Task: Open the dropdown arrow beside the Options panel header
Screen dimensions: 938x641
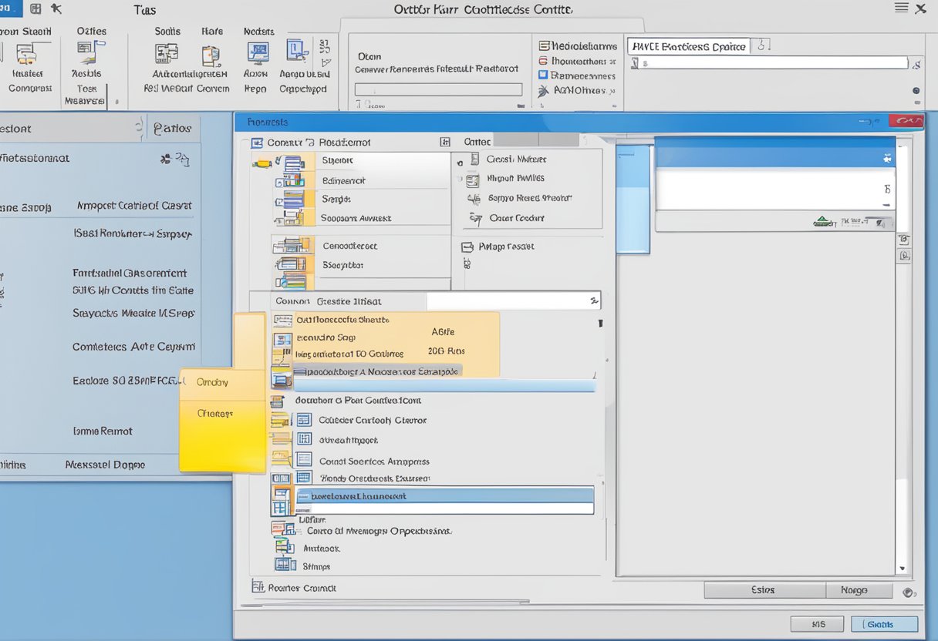Action: (x=139, y=129)
